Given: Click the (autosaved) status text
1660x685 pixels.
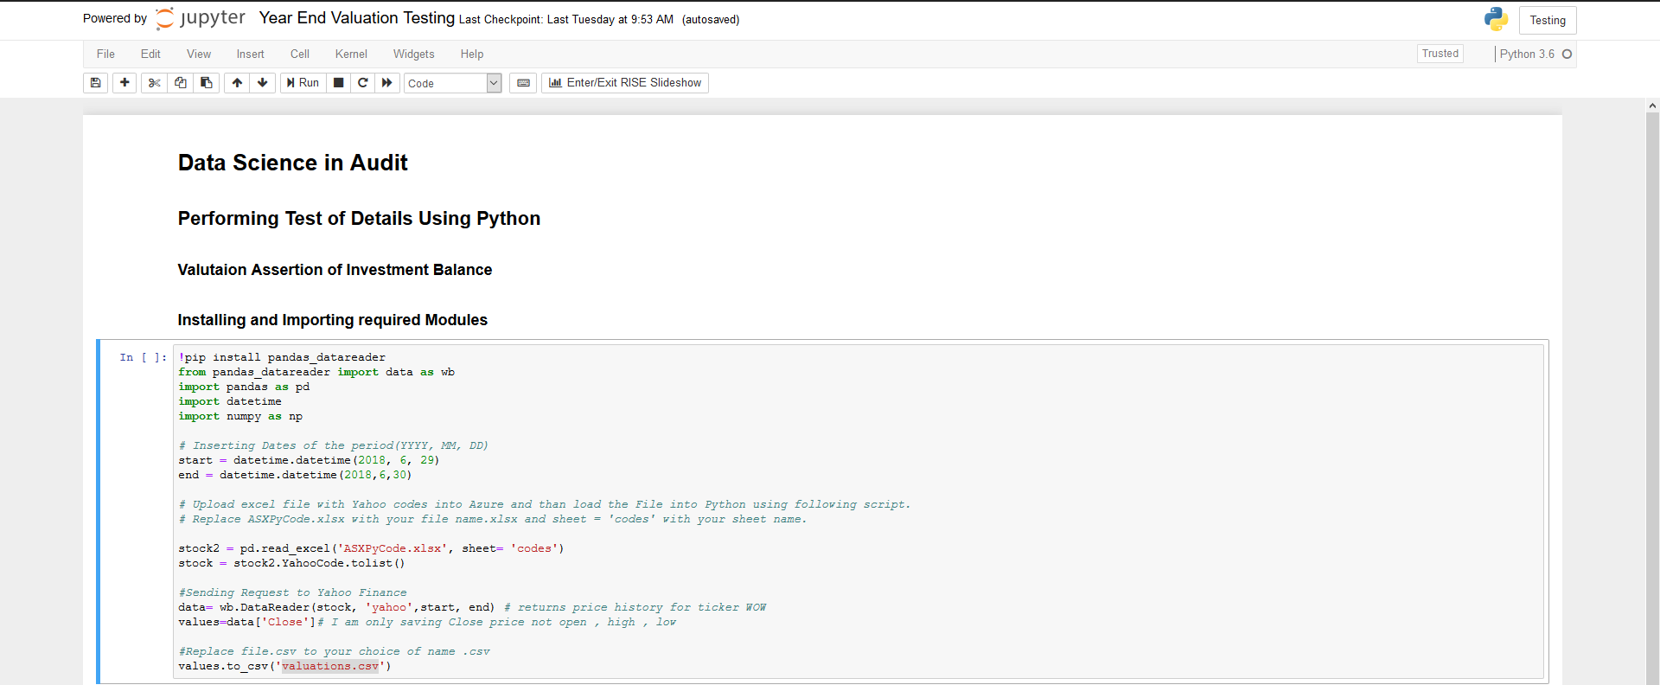Looking at the screenshot, I should [711, 20].
